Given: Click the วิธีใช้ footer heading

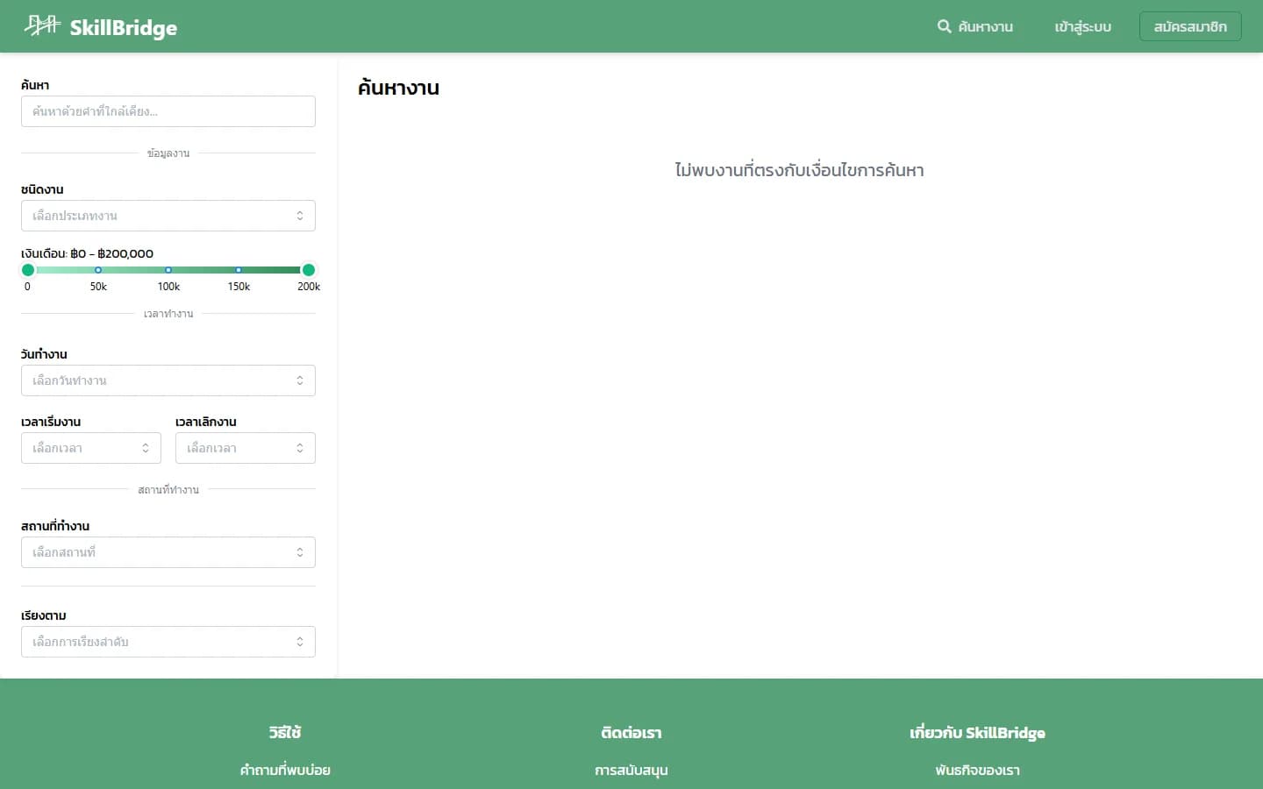Looking at the screenshot, I should pos(285,732).
